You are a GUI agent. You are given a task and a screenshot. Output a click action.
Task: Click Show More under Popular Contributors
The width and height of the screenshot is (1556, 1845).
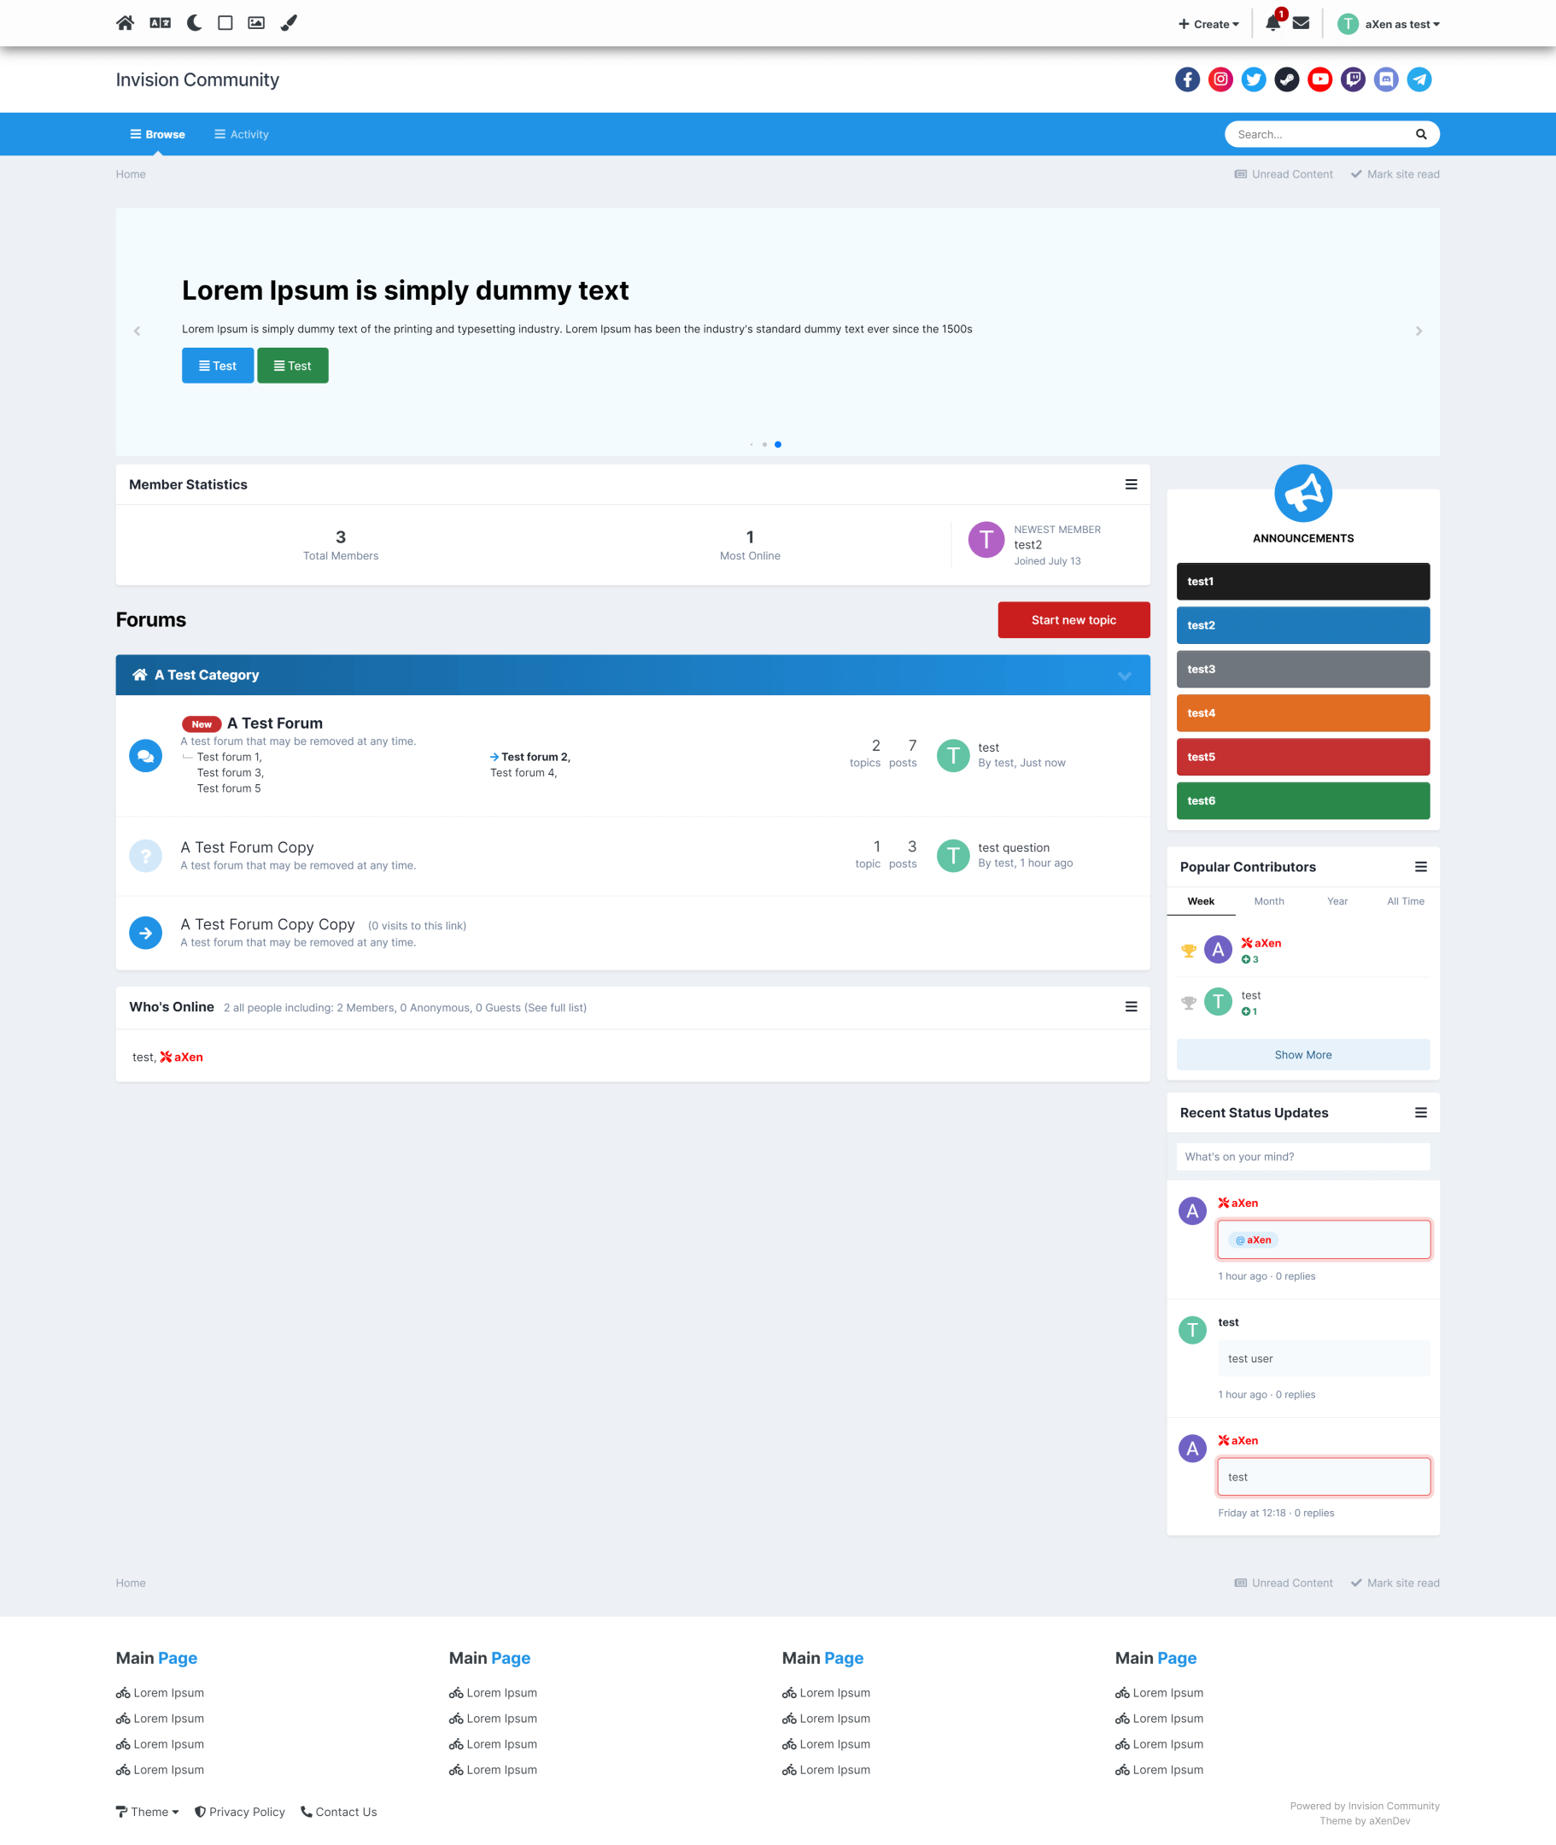1302,1054
